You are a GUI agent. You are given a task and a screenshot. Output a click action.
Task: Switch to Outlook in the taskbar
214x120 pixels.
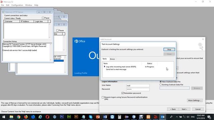point(163,117)
